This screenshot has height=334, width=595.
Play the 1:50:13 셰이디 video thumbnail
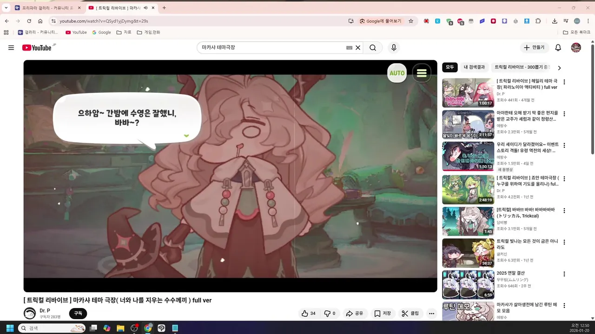click(468, 156)
